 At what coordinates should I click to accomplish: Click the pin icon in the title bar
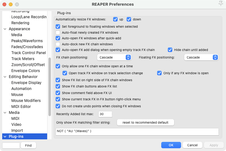220,4
